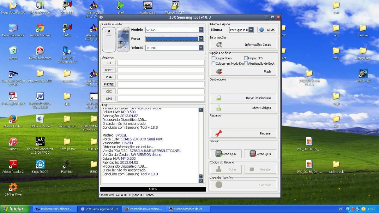This screenshot has height=213, width=379.
Task: Click the tray clock showing 17:12
Action: (371, 209)
